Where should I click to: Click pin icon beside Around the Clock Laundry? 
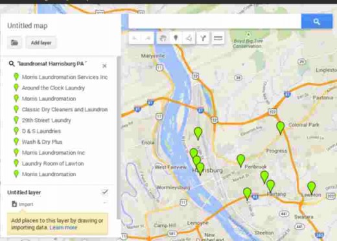16,87
